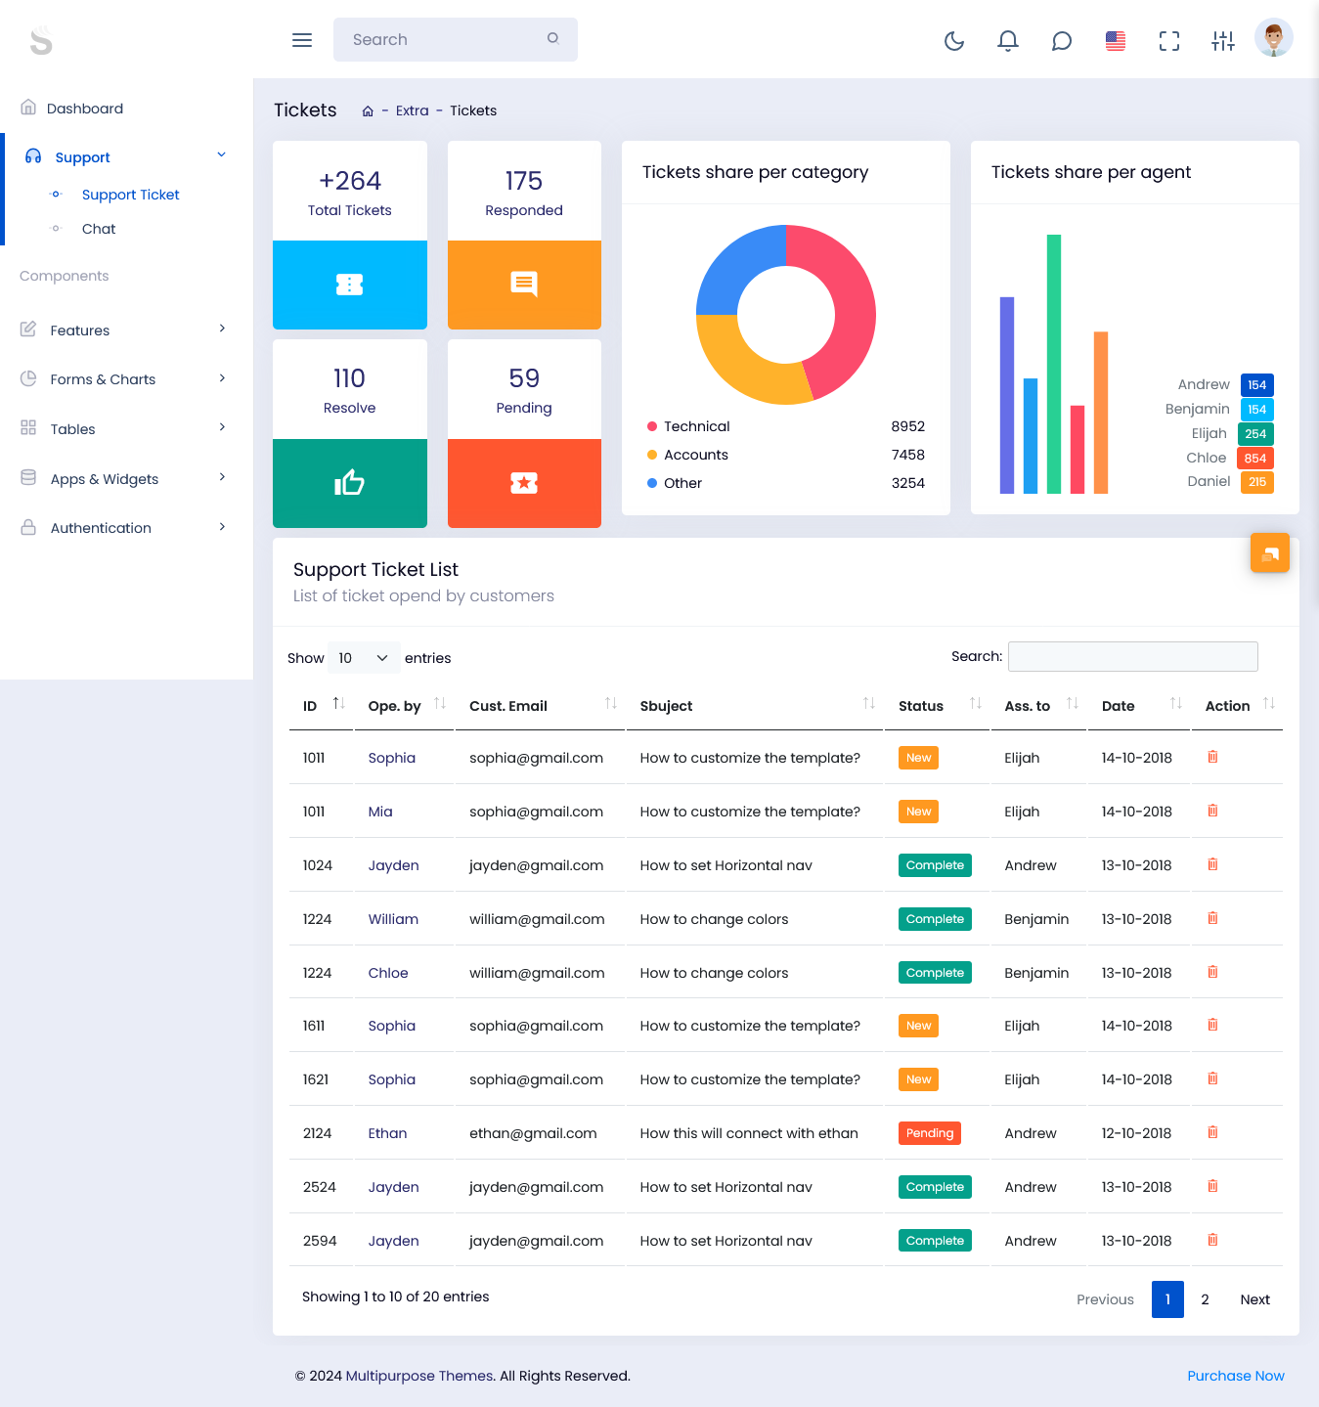Click the orange floating icon above Support Ticket List
The image size is (1319, 1407).
pos(1269,552)
